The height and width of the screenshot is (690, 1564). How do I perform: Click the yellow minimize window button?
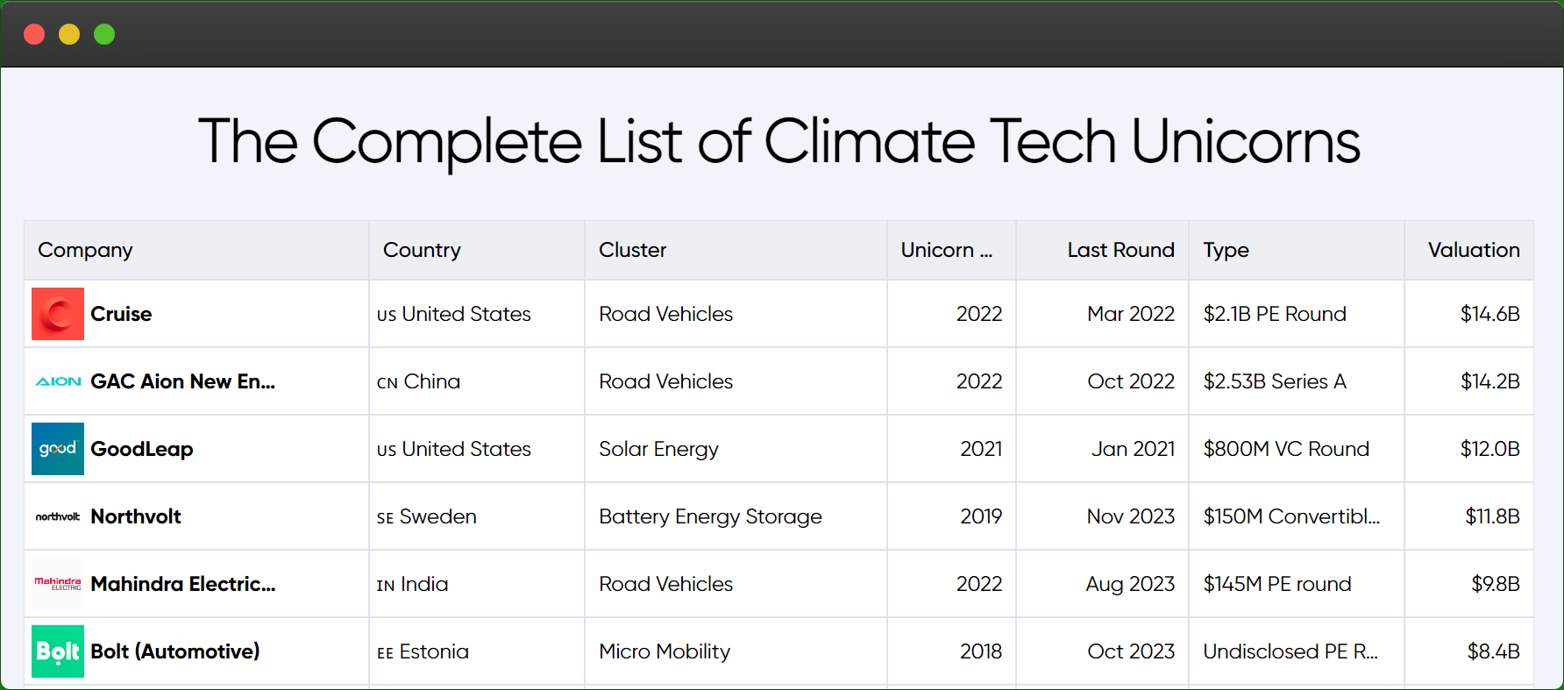pos(69,34)
